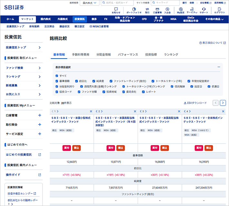Open the ポートフォリオ icon in header
The height and width of the screenshot is (206, 229).
[x=134, y=9]
